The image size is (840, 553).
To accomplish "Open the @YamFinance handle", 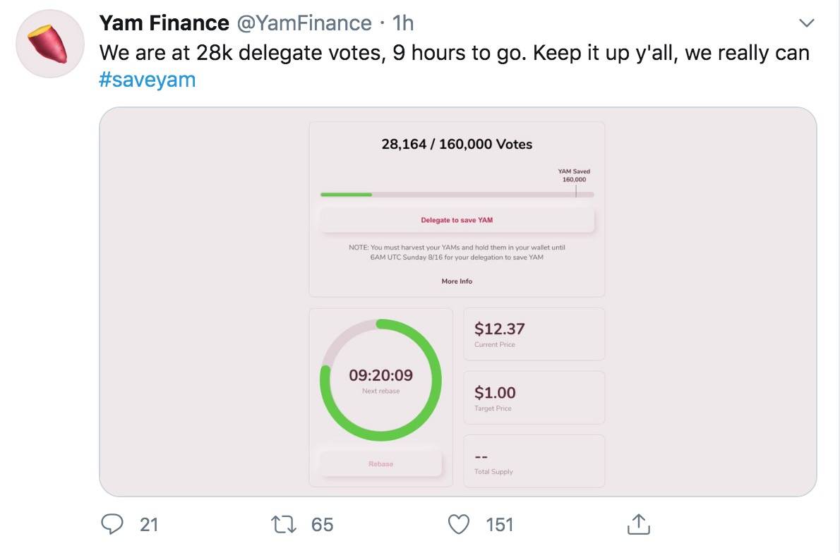I will pos(304,23).
